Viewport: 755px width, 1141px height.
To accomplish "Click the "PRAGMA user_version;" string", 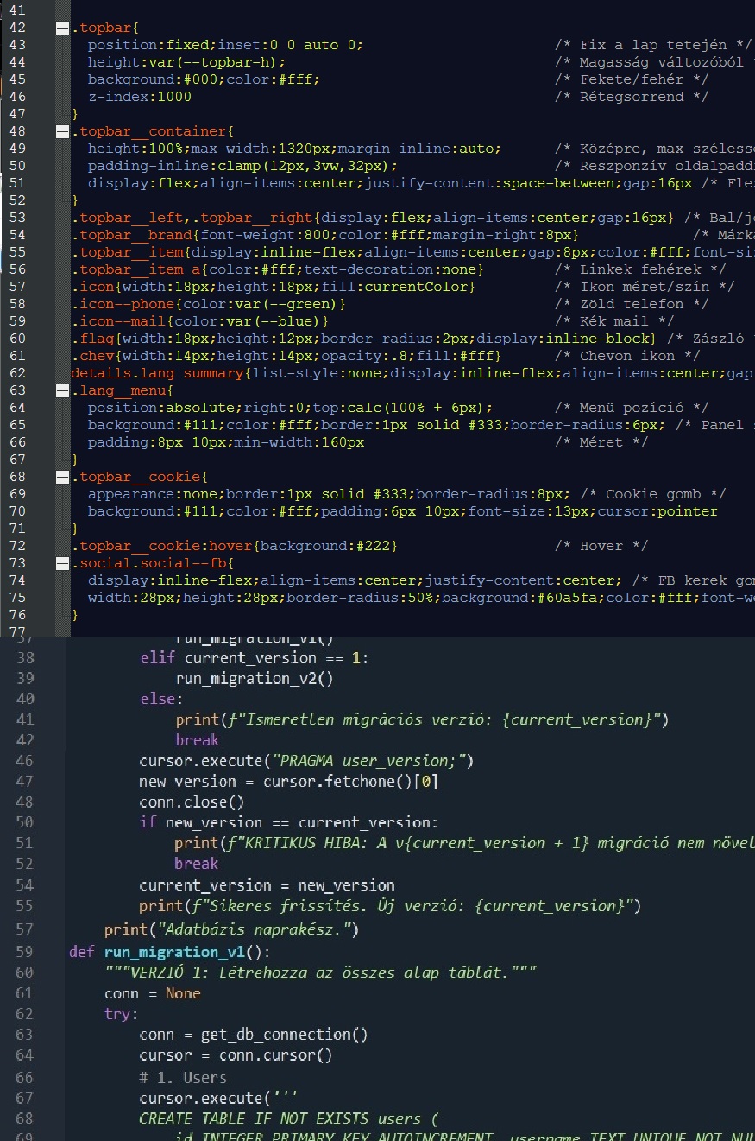I will [x=371, y=761].
